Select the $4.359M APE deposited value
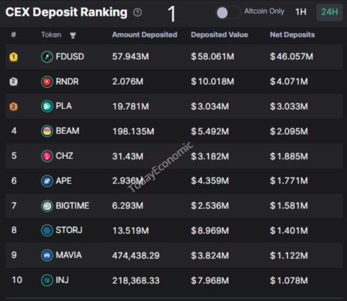The height and width of the screenshot is (301, 347). tap(210, 181)
